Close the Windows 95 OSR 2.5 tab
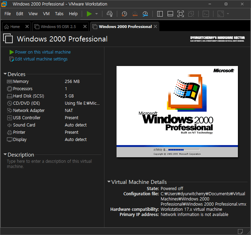 (x=85, y=27)
